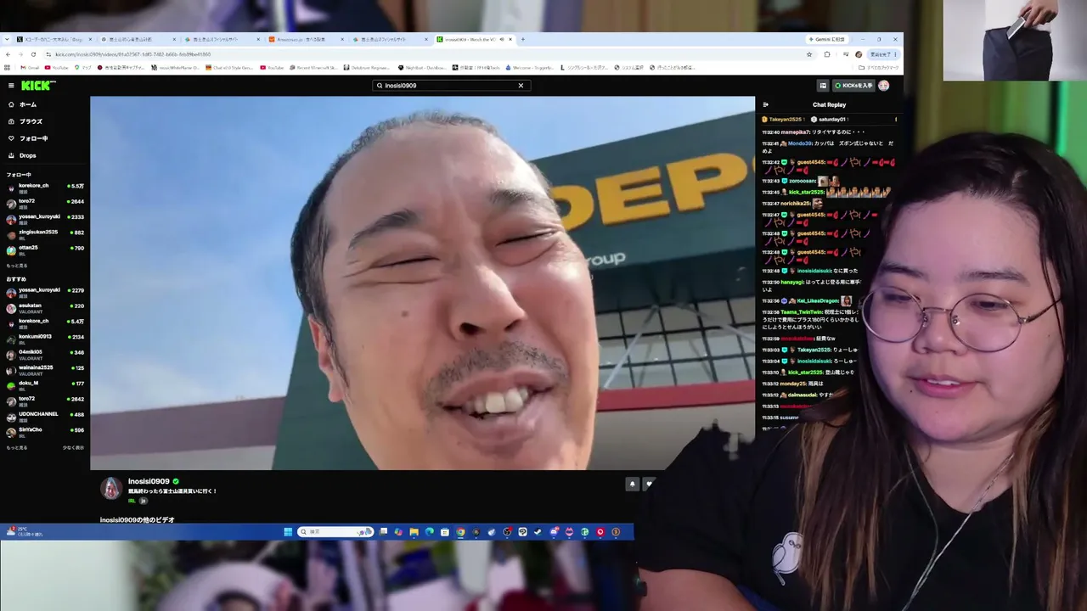Show more recommended channels at sidebar bottom

click(x=17, y=447)
